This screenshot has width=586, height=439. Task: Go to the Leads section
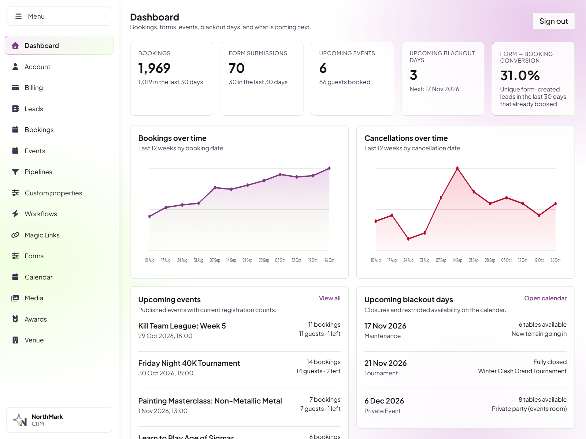[x=59, y=109]
